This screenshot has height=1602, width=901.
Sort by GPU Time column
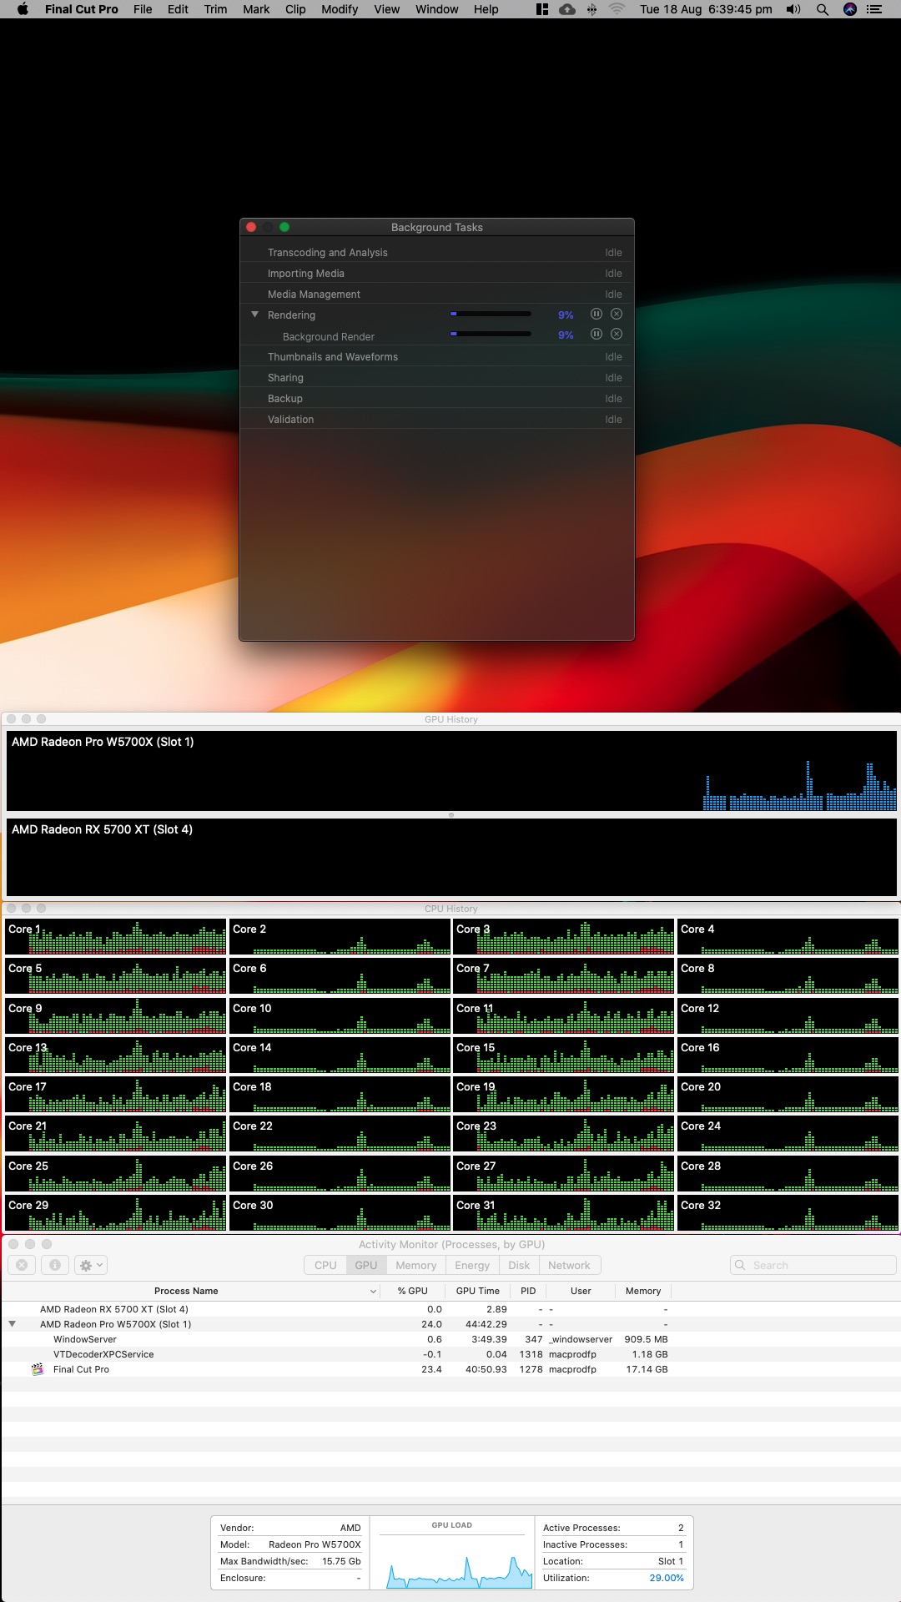pyautogui.click(x=478, y=1291)
